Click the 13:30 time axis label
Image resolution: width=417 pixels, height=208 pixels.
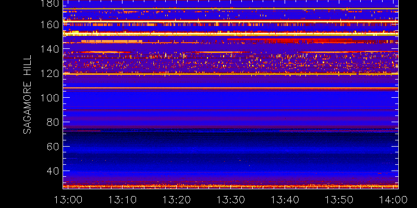pyautogui.click(x=230, y=200)
